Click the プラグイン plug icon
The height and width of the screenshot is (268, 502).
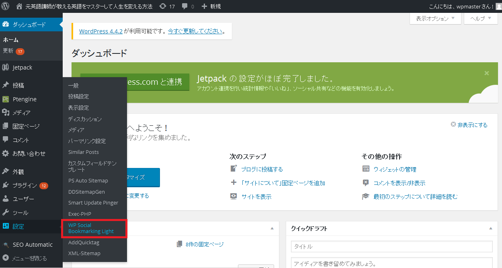(6, 185)
